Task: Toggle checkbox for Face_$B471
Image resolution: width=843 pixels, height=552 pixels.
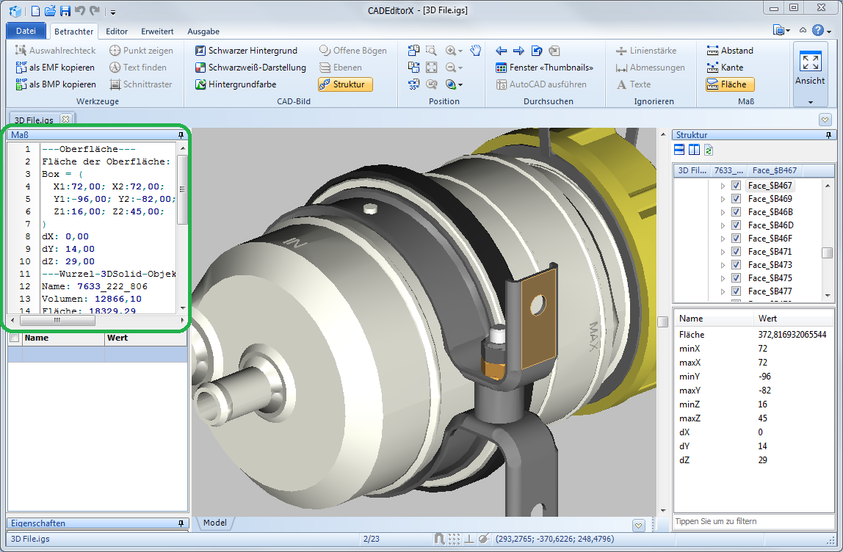Action: pyautogui.click(x=737, y=252)
